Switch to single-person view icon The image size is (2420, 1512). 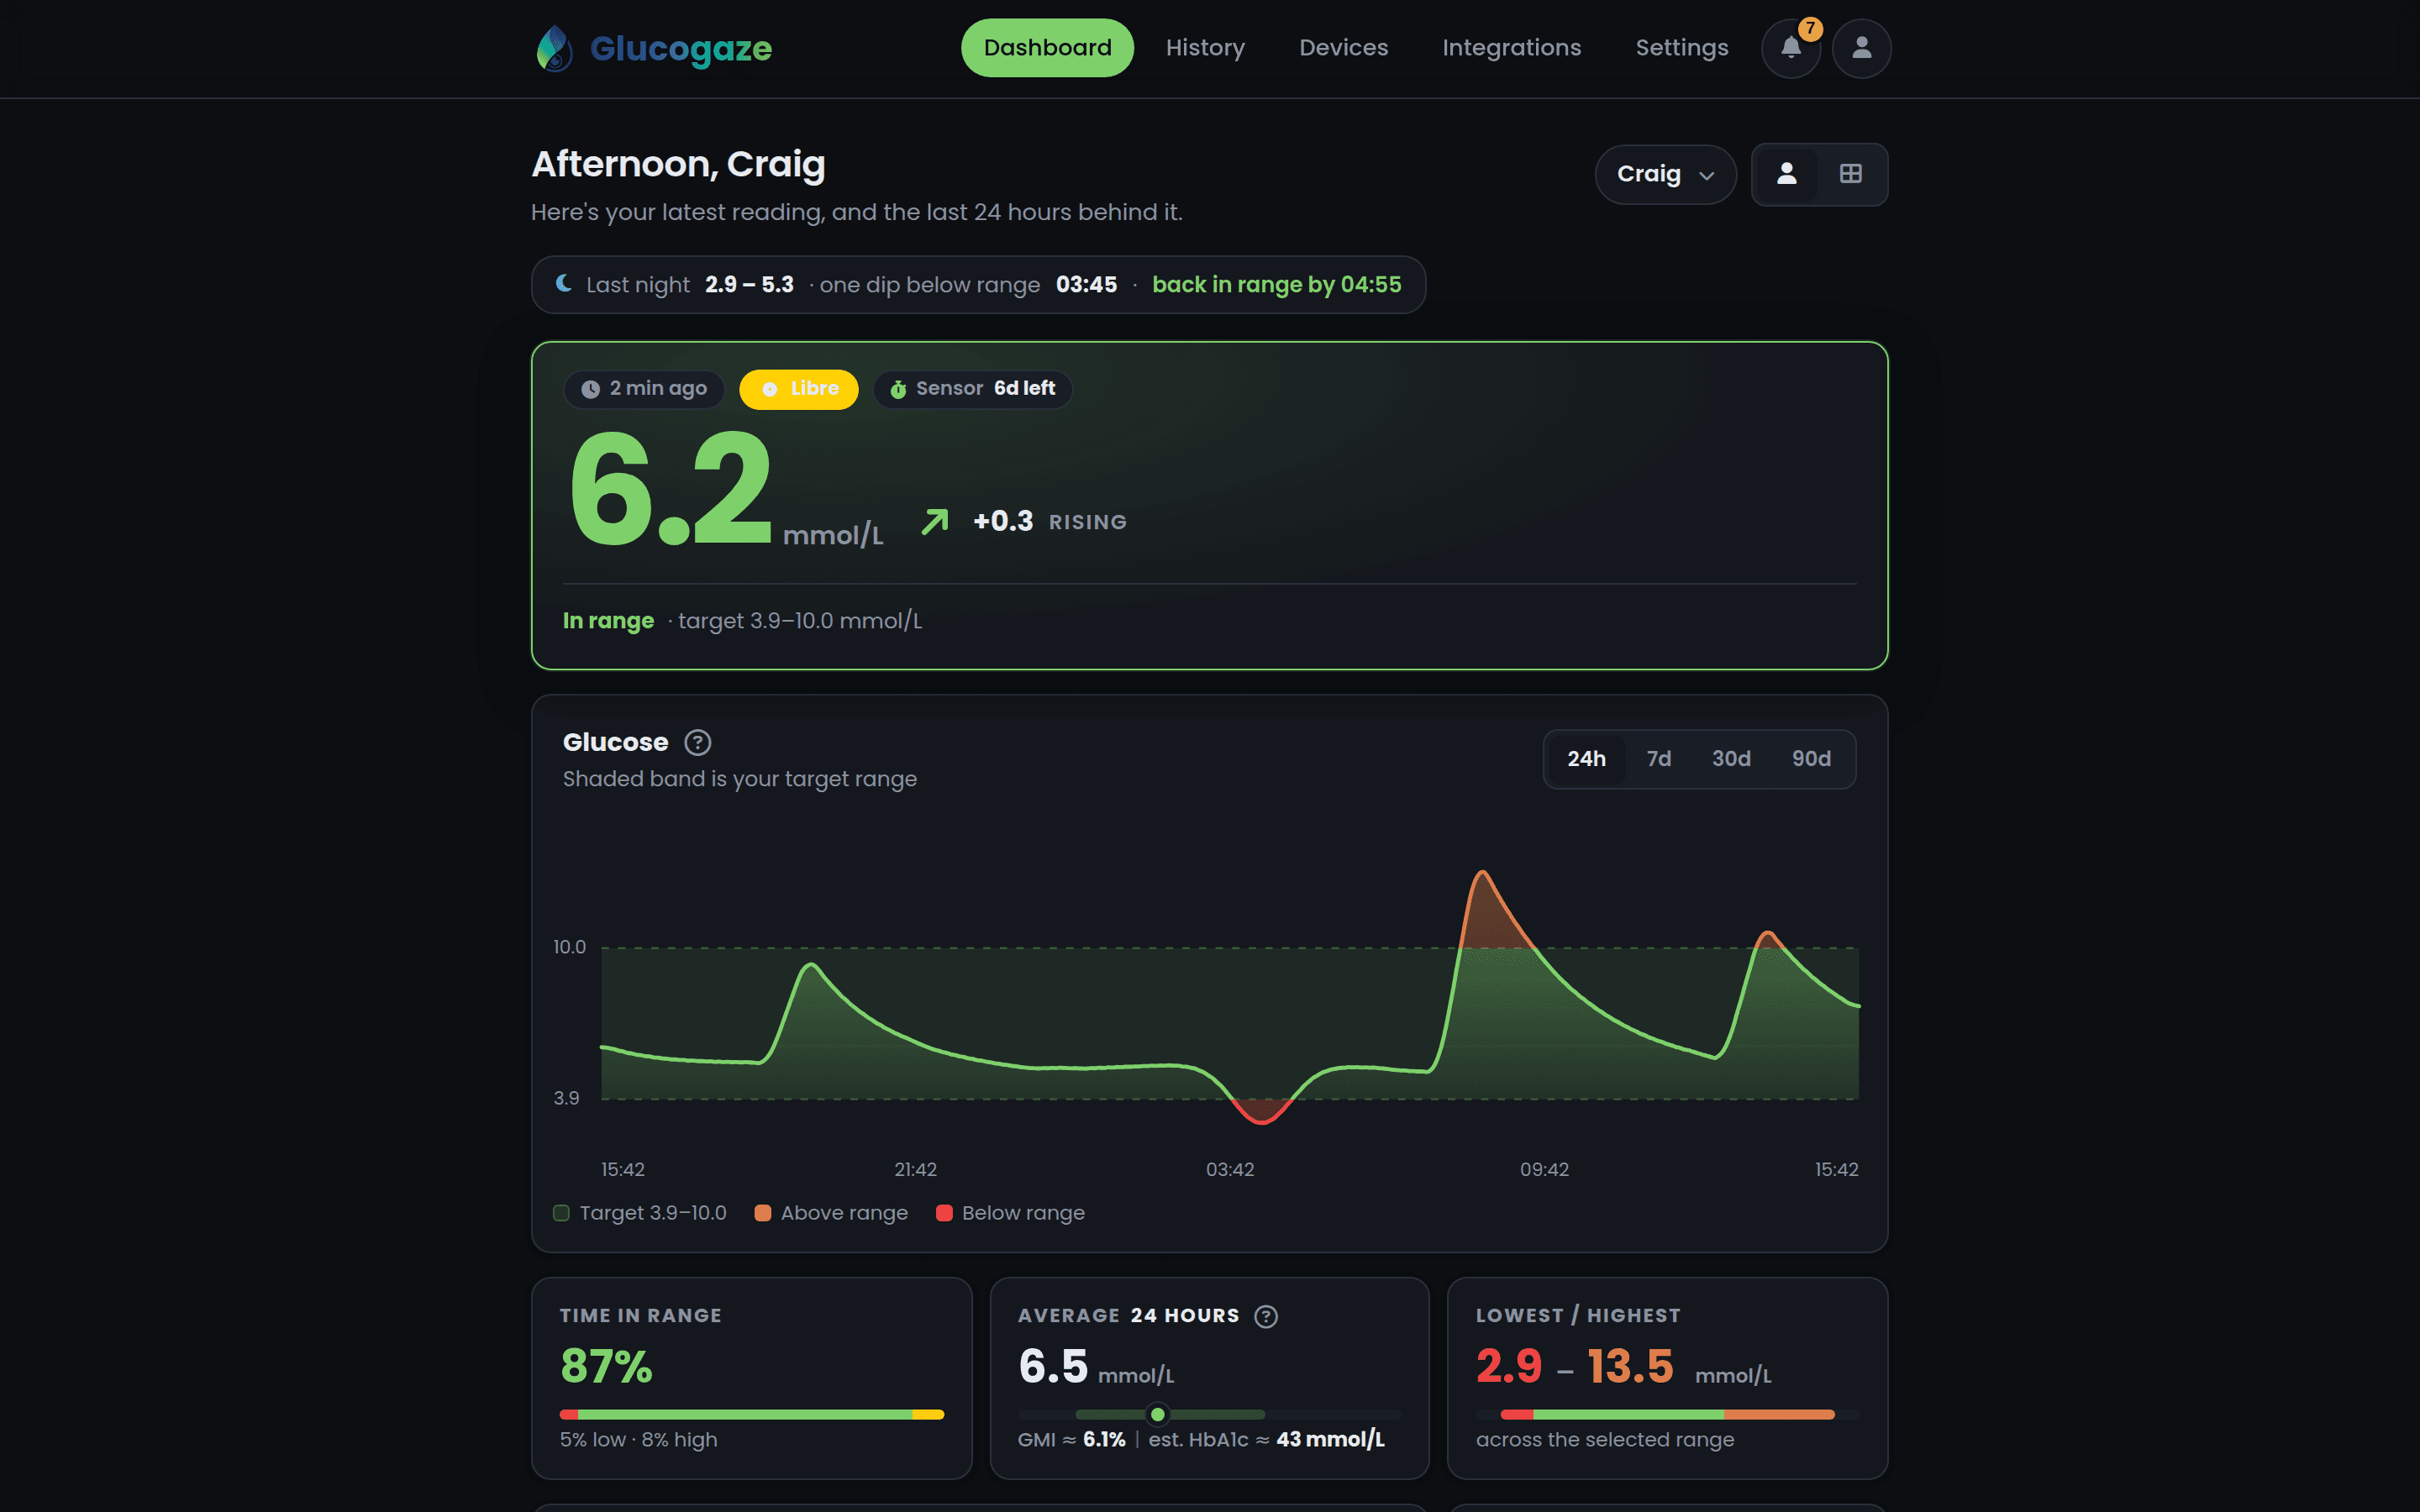tap(1786, 174)
